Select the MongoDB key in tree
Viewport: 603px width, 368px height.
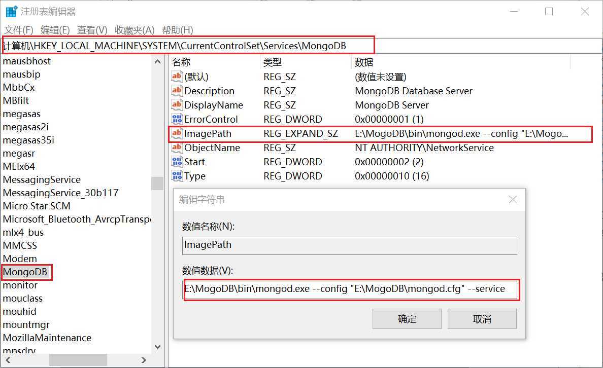(x=25, y=272)
